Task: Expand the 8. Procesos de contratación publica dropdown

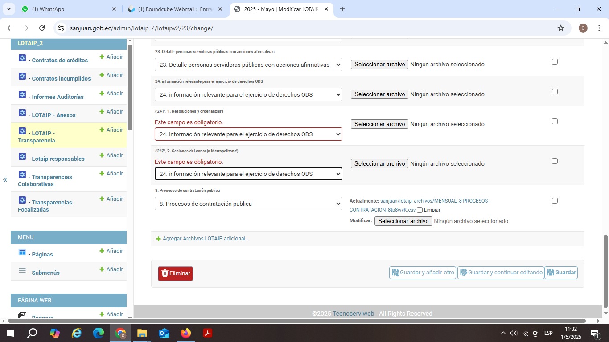Action: (248, 204)
